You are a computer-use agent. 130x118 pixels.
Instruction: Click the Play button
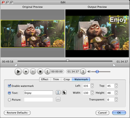pos(18,72)
